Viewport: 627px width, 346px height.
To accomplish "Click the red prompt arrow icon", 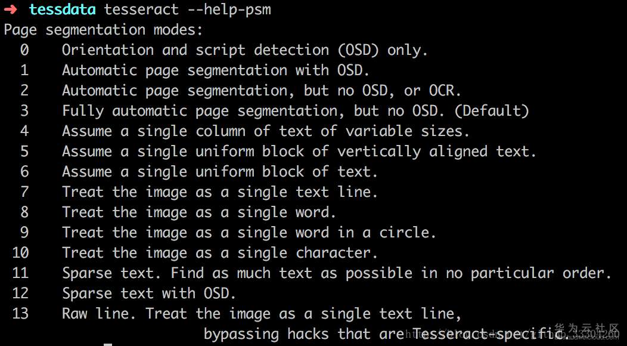I will pos(11,10).
